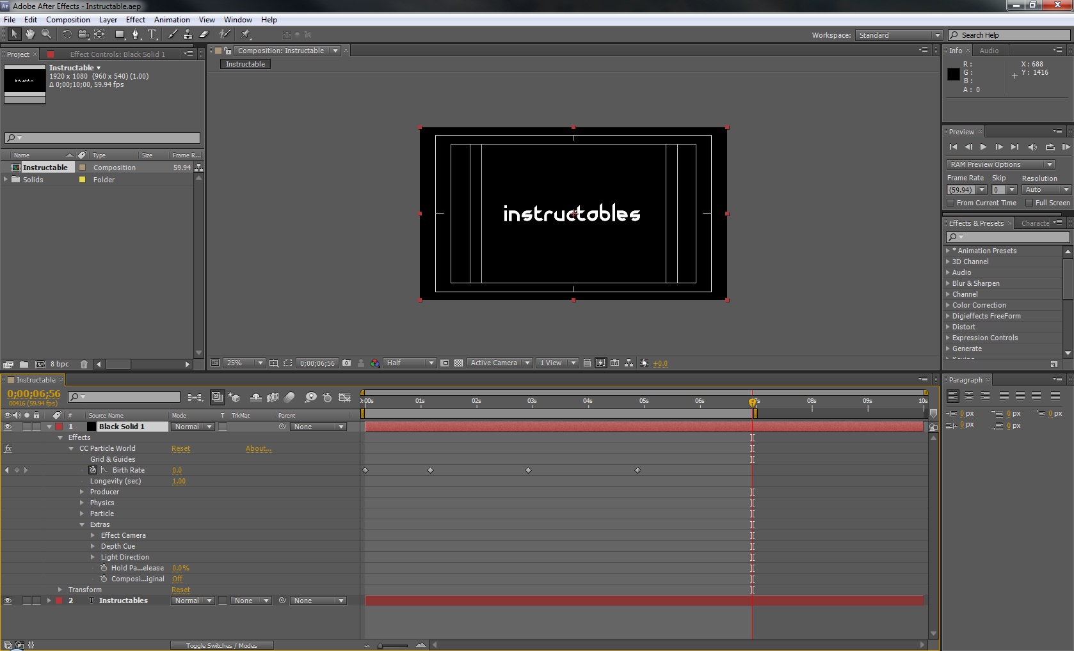Toggle the transparency grid icon
1074x651 pixels.
pos(459,363)
